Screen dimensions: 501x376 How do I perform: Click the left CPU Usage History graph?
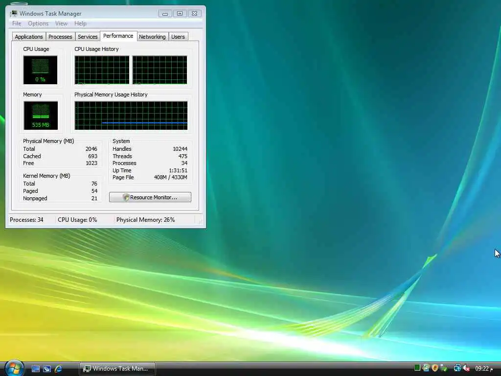tap(102, 70)
